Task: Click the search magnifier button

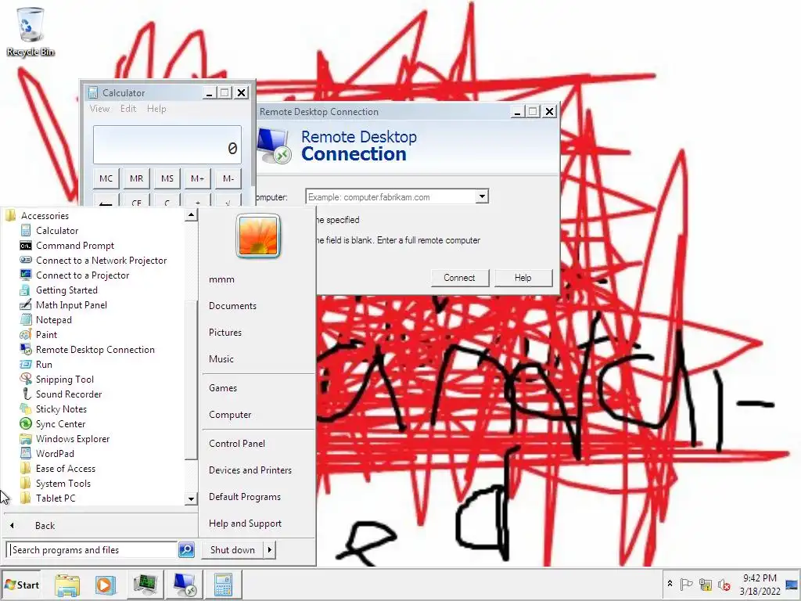Action: pyautogui.click(x=186, y=550)
